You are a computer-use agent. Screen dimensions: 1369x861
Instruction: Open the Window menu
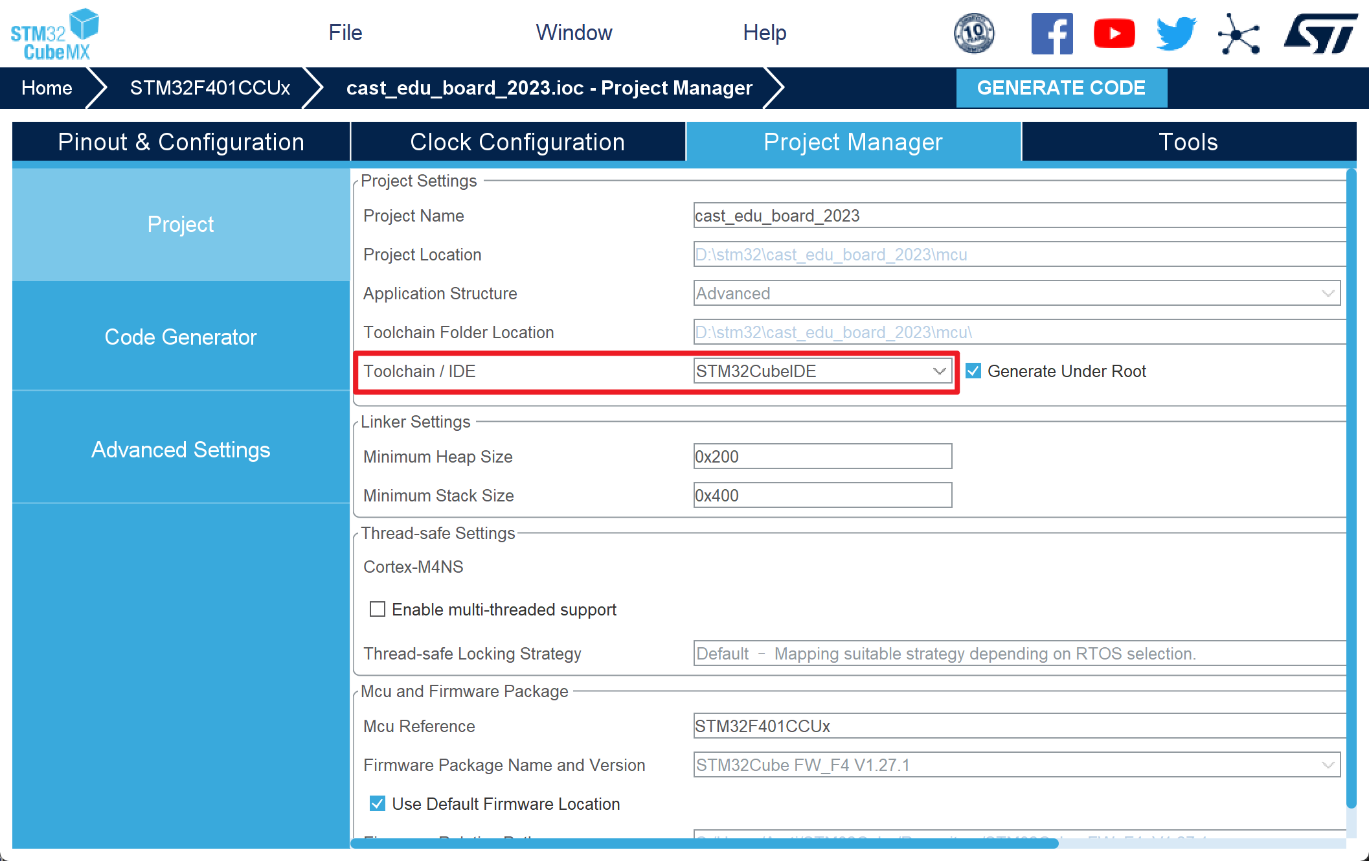click(x=574, y=32)
